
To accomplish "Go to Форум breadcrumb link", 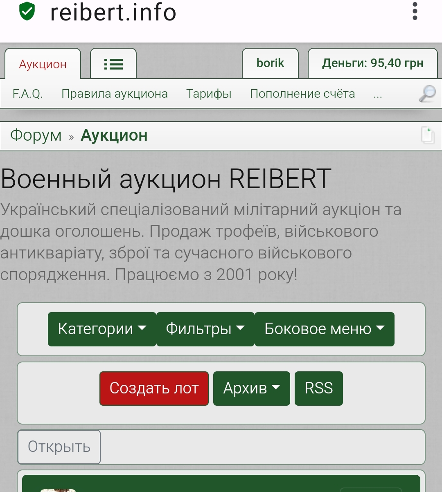I will (36, 135).
